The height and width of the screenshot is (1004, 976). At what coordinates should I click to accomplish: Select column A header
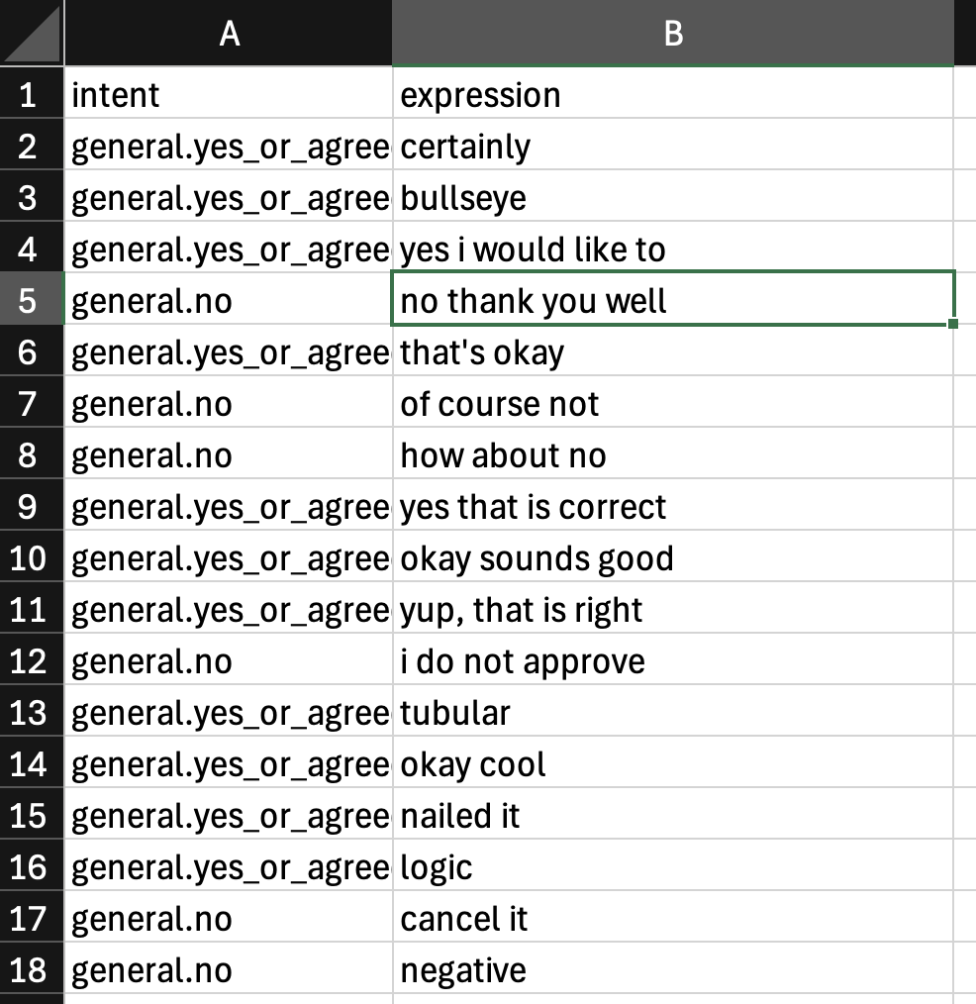coord(229,33)
